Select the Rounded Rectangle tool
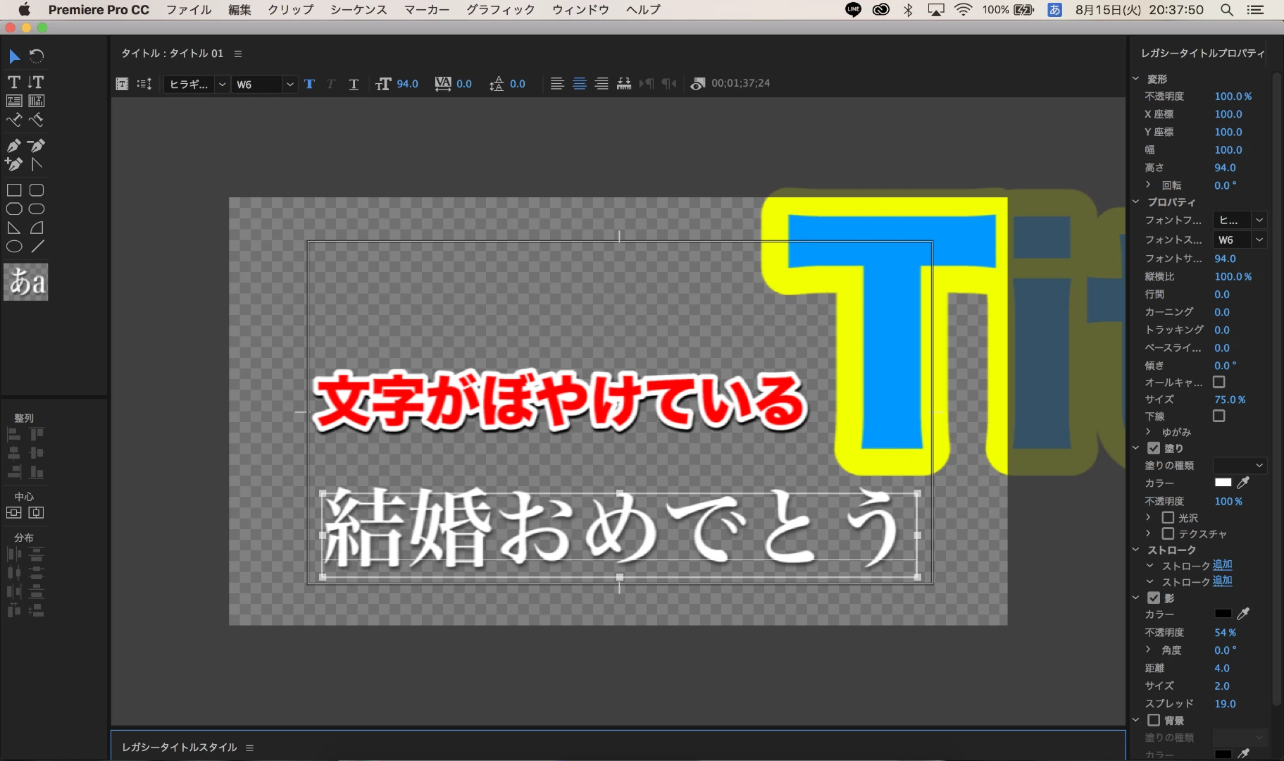Image resolution: width=1284 pixels, height=761 pixels. coord(37,190)
